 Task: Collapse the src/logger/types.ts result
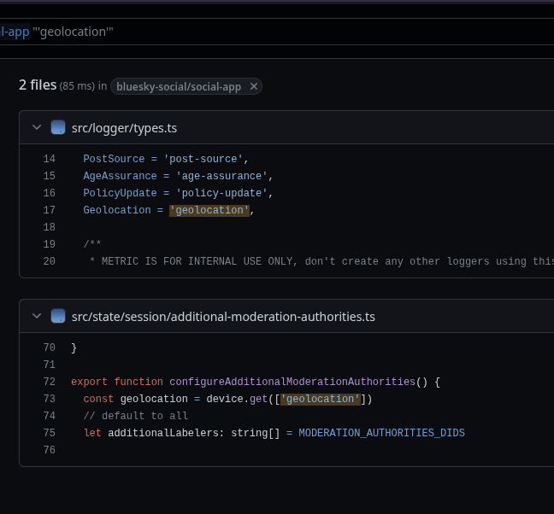click(37, 127)
